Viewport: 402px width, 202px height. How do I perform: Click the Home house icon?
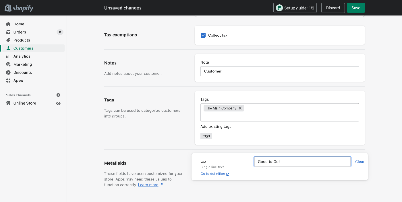8,24
